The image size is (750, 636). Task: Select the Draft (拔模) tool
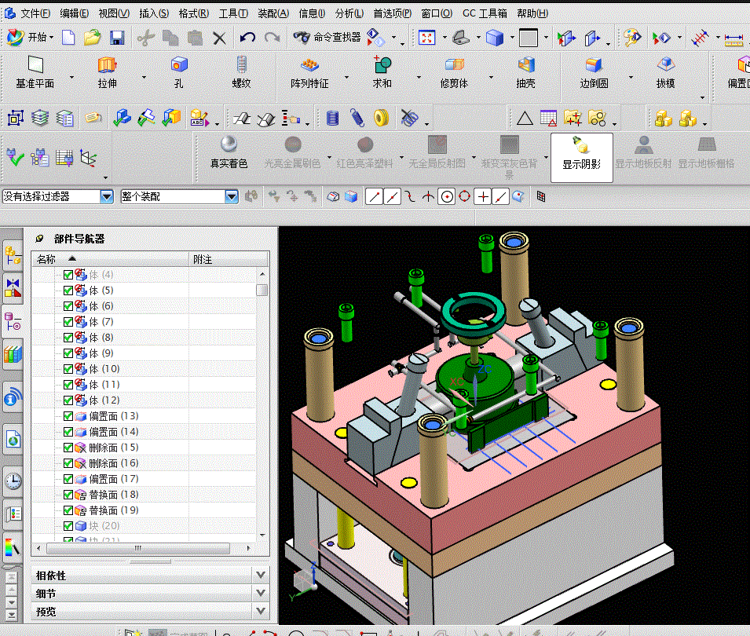coord(665,72)
